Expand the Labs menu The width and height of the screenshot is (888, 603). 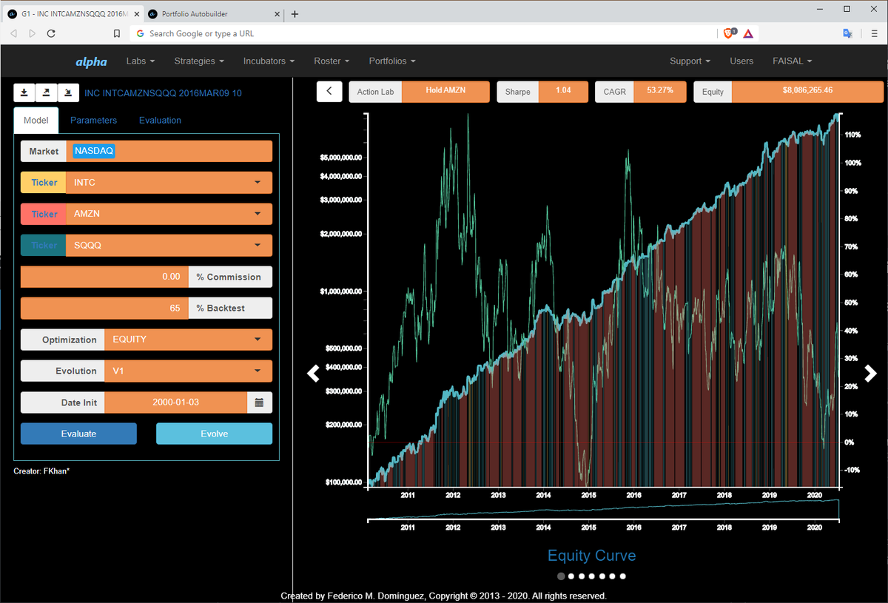click(140, 61)
